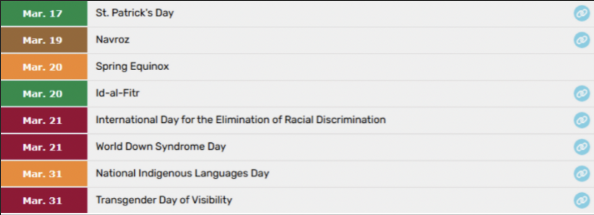Select the orange Mar. 20 date cell
Image resolution: width=594 pixels, height=215 pixels.
point(43,67)
